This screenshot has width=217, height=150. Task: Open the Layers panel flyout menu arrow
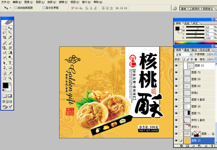click(216, 49)
